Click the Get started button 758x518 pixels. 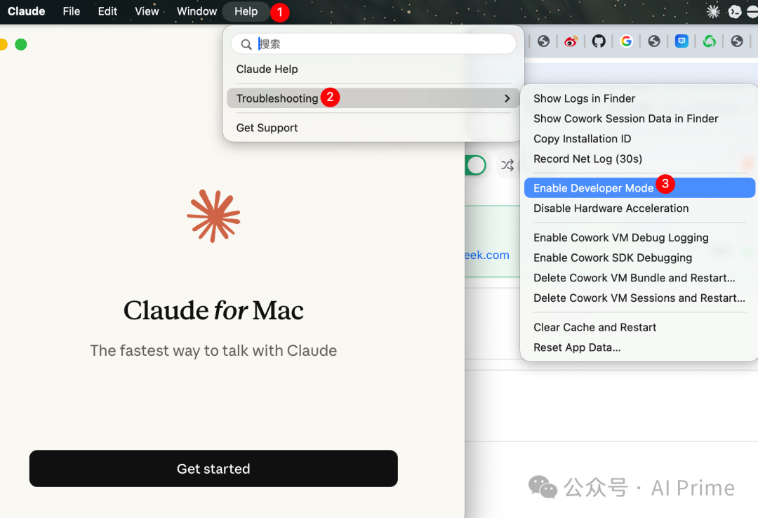(213, 469)
